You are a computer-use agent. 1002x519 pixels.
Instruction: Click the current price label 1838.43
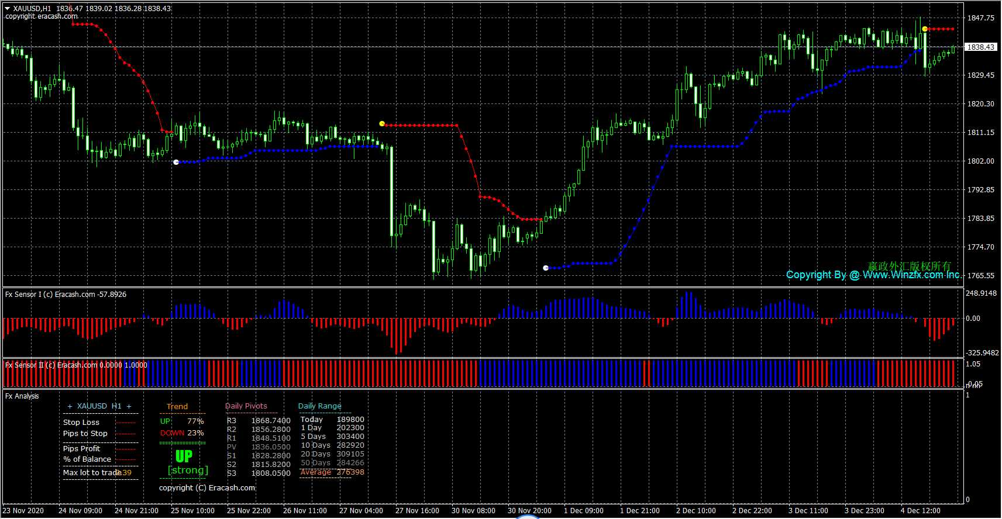(980, 47)
